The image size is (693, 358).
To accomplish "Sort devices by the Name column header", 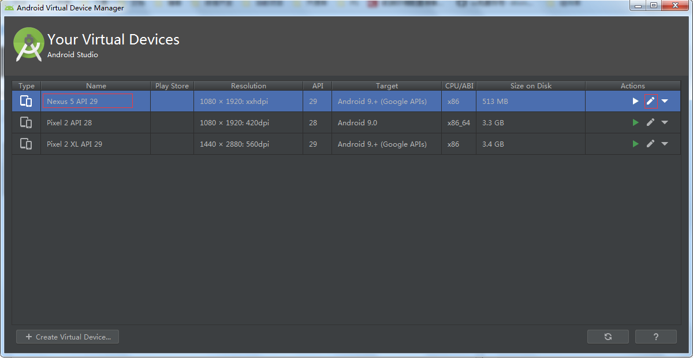I will [96, 85].
